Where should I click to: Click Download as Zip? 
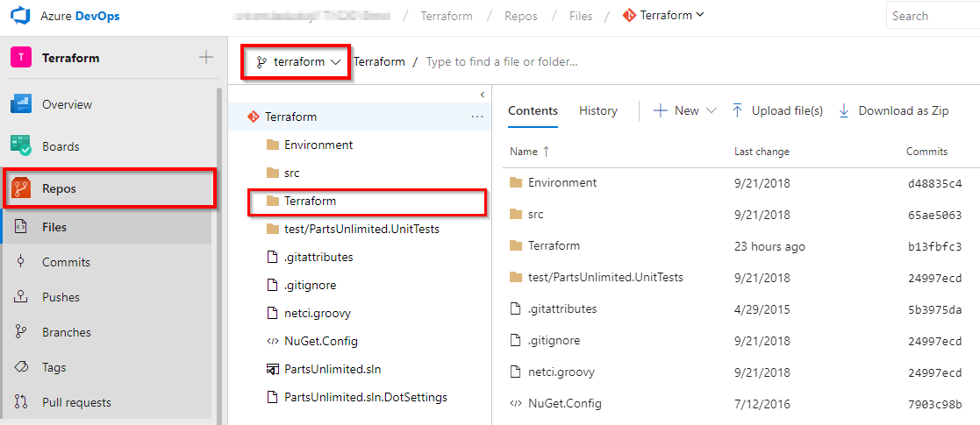click(x=893, y=110)
